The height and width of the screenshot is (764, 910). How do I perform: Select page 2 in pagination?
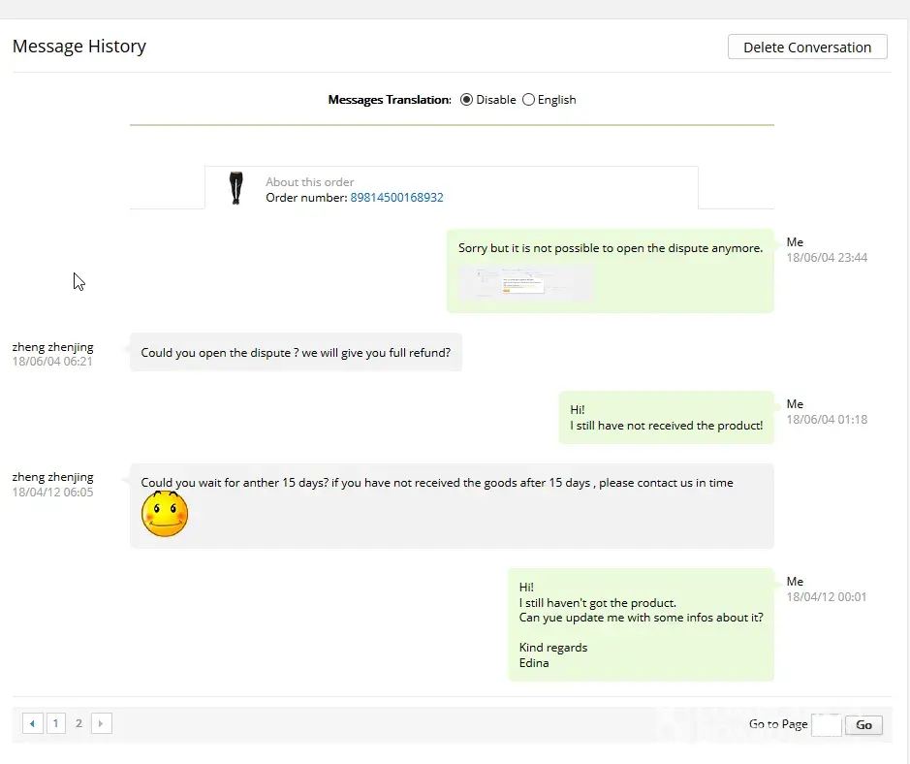[x=79, y=723]
